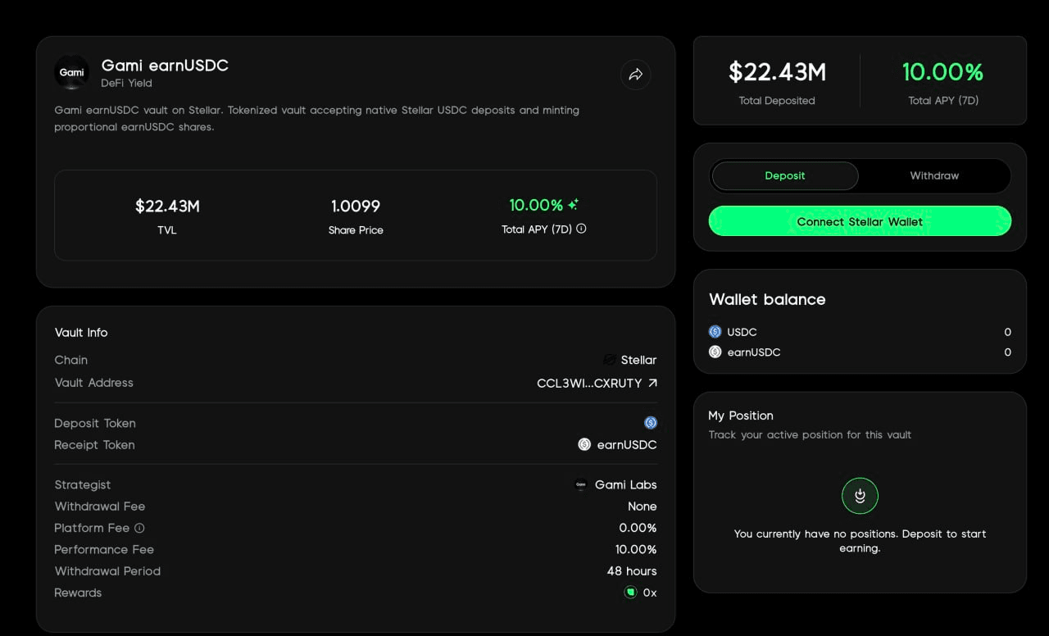Image resolution: width=1049 pixels, height=636 pixels.
Task: Click the deposit icon in My Position
Action: point(860,495)
